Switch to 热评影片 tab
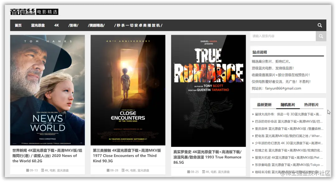This screenshot has width=336, height=182. (x=311, y=105)
